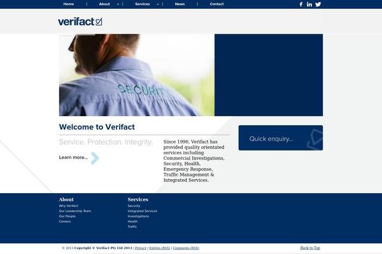This screenshot has height=254, width=382.
Task: Open Why Verifact footer link
Action: click(69, 206)
